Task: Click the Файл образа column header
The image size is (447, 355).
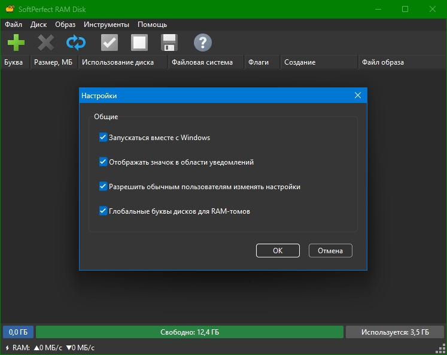Action: click(402, 62)
